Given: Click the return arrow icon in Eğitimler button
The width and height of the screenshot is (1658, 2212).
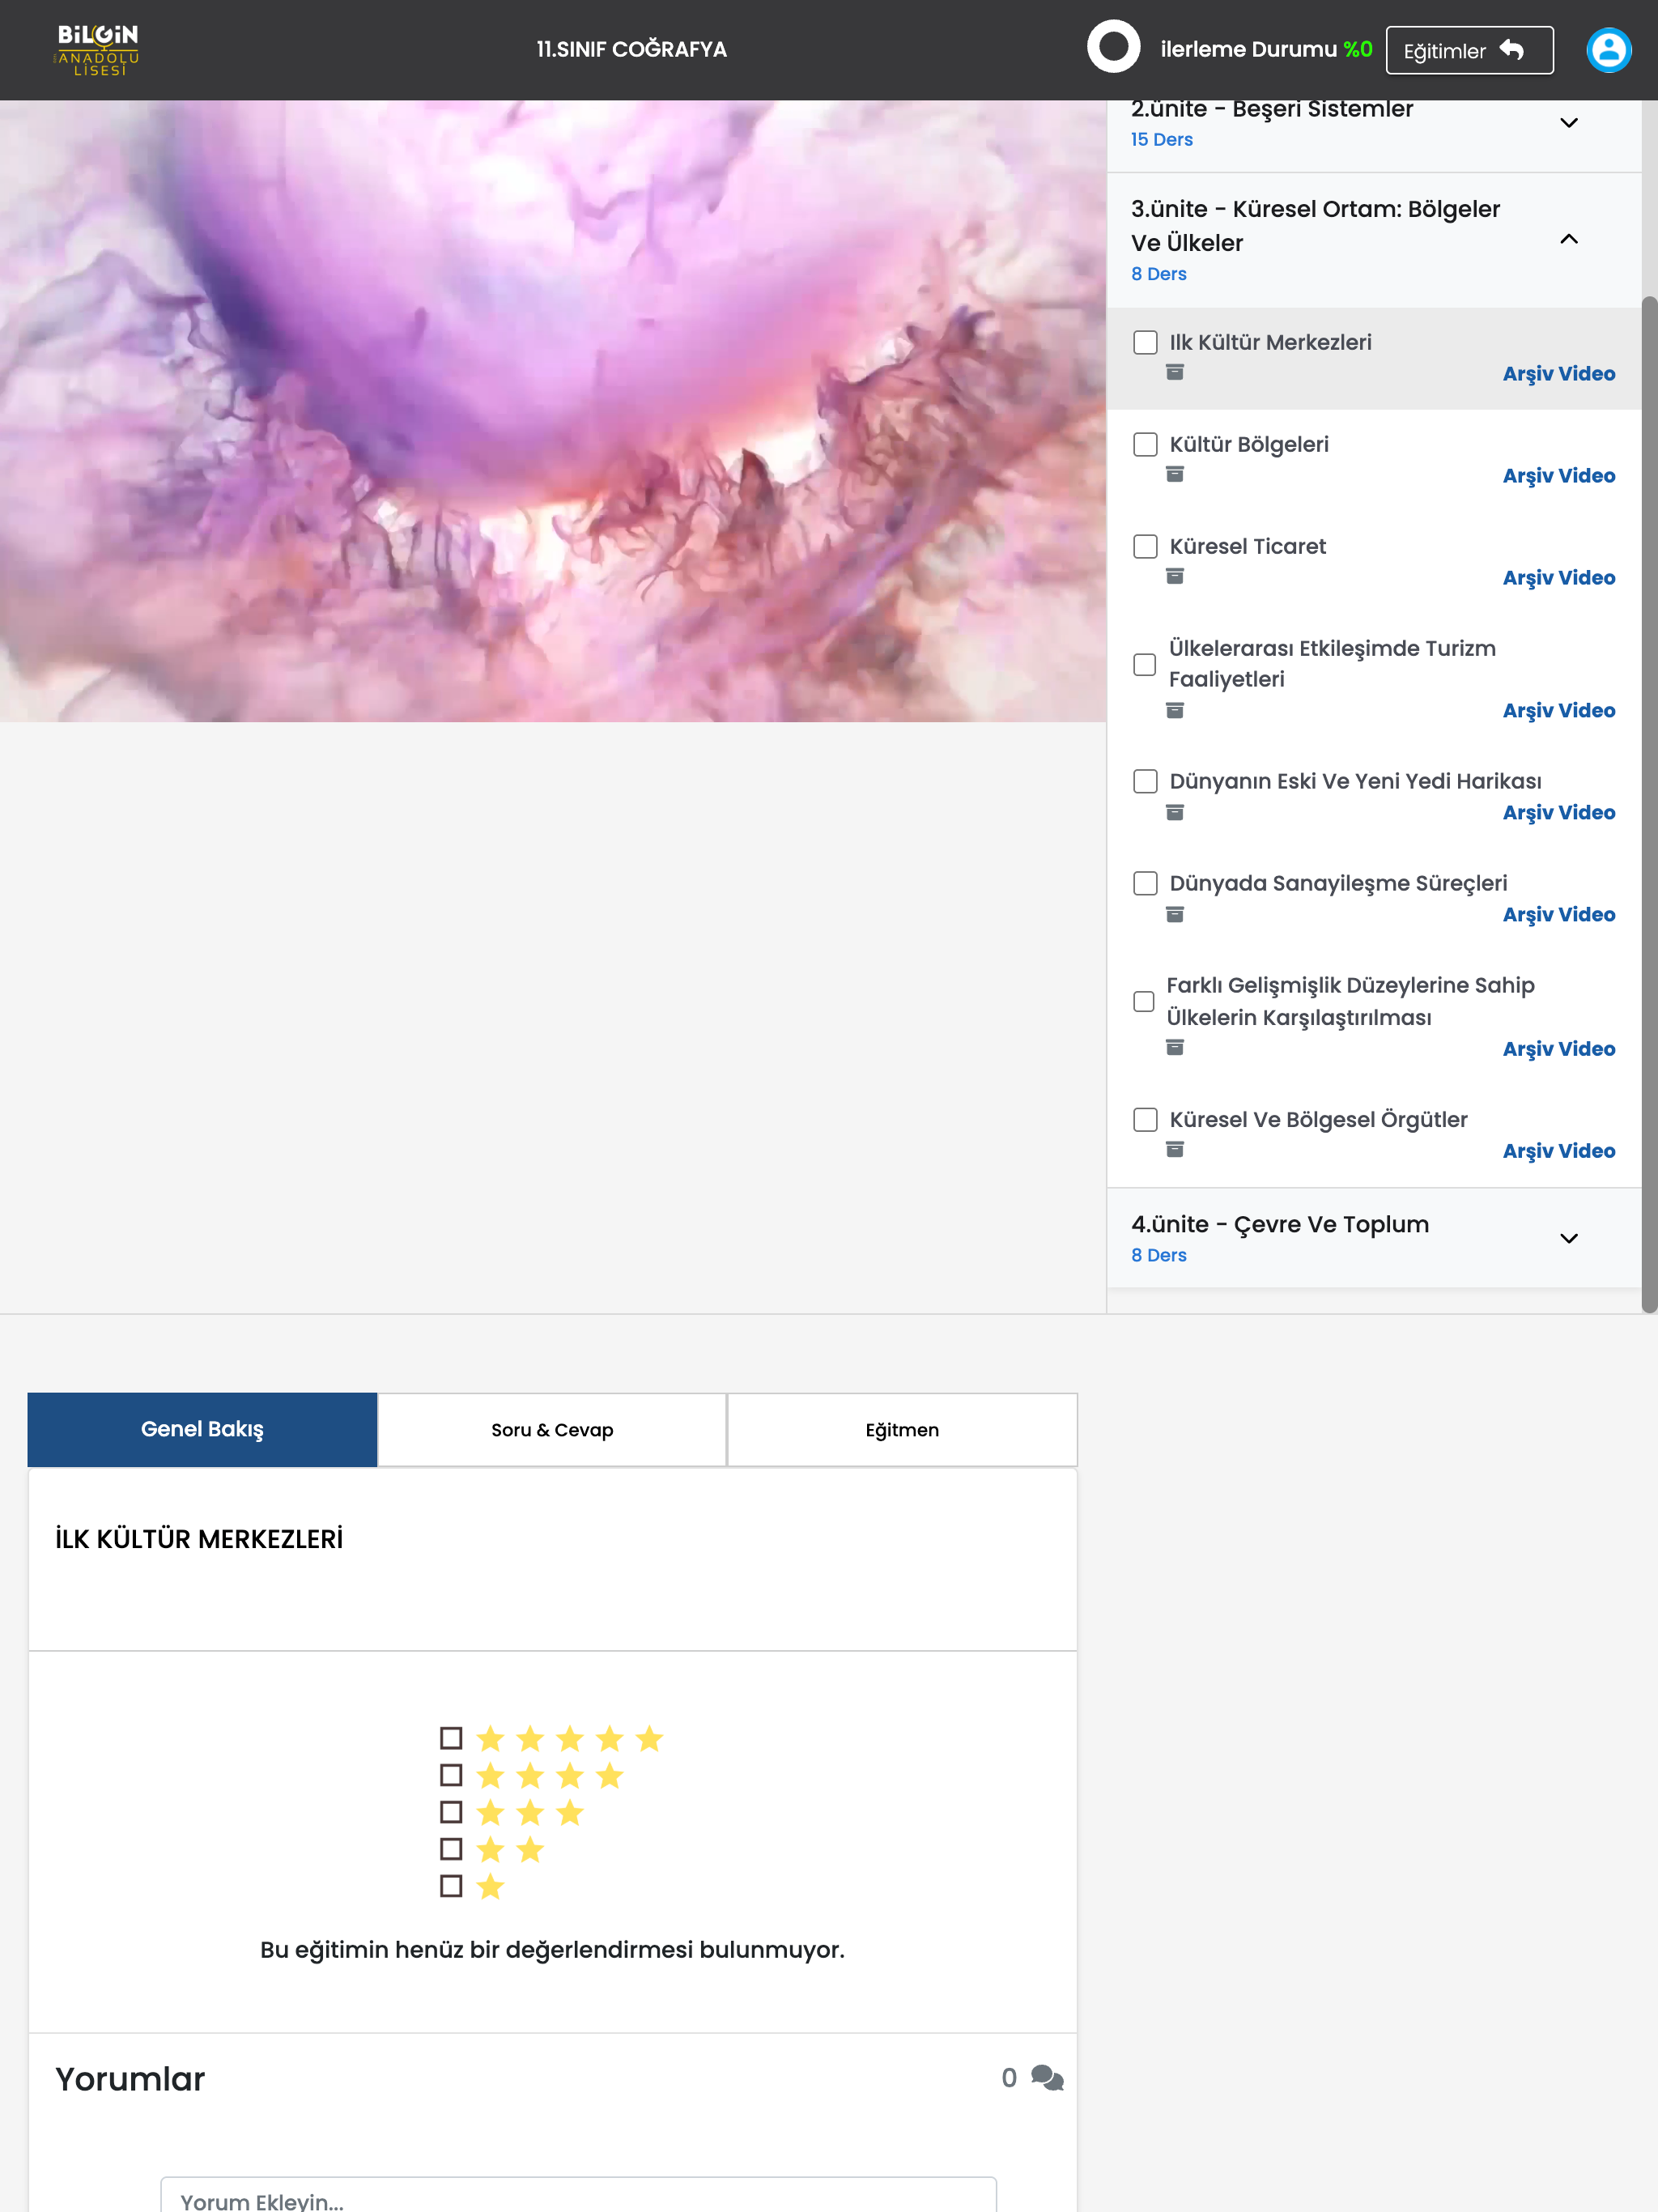Looking at the screenshot, I should coord(1511,50).
